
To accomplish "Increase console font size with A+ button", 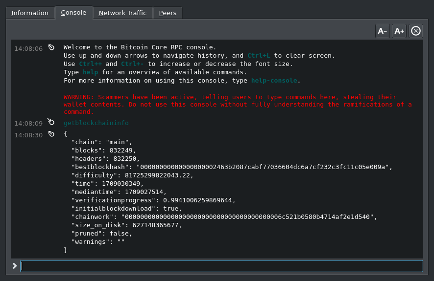I will click(399, 31).
